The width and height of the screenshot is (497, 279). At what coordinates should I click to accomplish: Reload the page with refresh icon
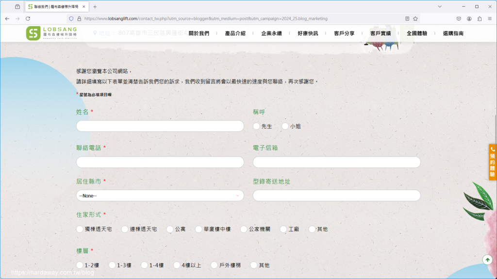click(x=28, y=19)
